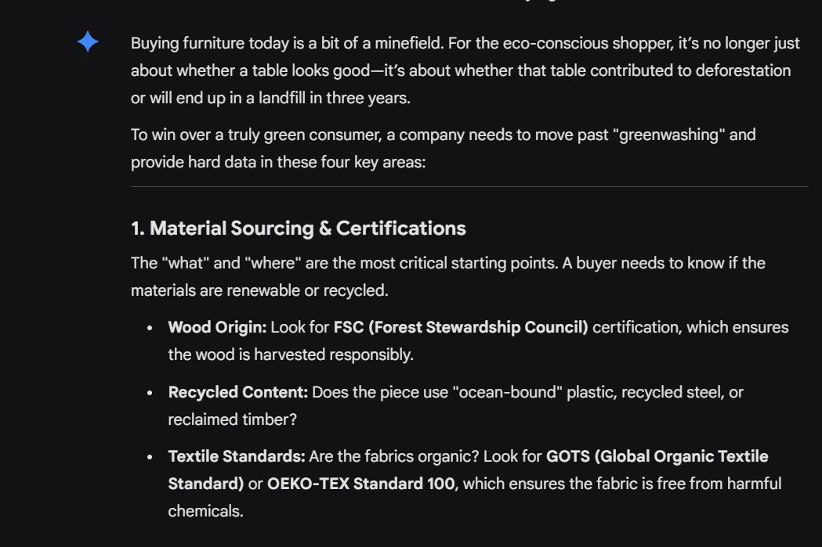Click the horizontal divider line above the heading

pos(469,187)
